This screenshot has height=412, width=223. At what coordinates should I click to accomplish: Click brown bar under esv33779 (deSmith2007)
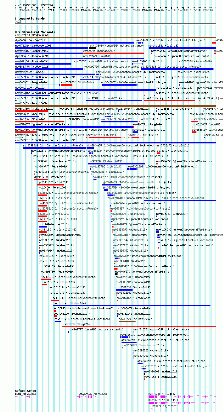(x=127, y=321)
